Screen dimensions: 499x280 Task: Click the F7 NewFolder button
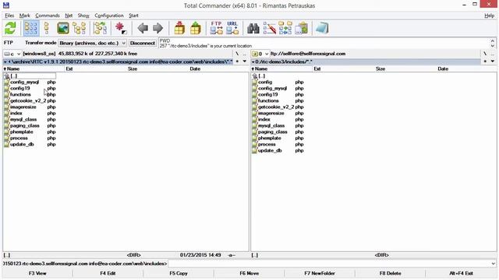(320, 273)
